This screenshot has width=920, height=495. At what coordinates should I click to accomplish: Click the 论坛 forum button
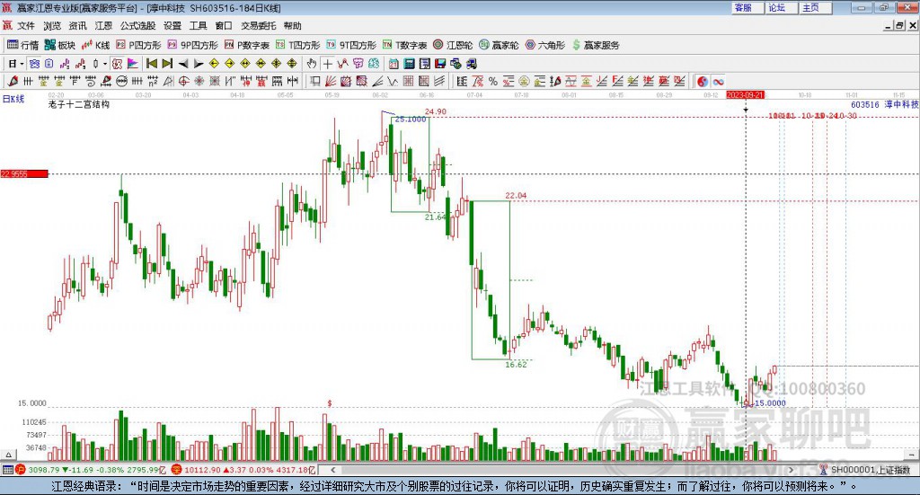pos(781,7)
